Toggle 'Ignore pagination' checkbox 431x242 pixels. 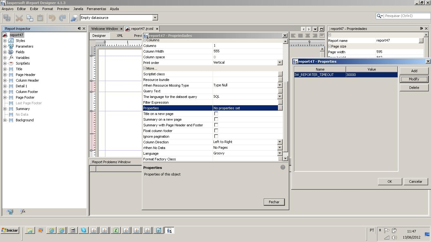(216, 136)
